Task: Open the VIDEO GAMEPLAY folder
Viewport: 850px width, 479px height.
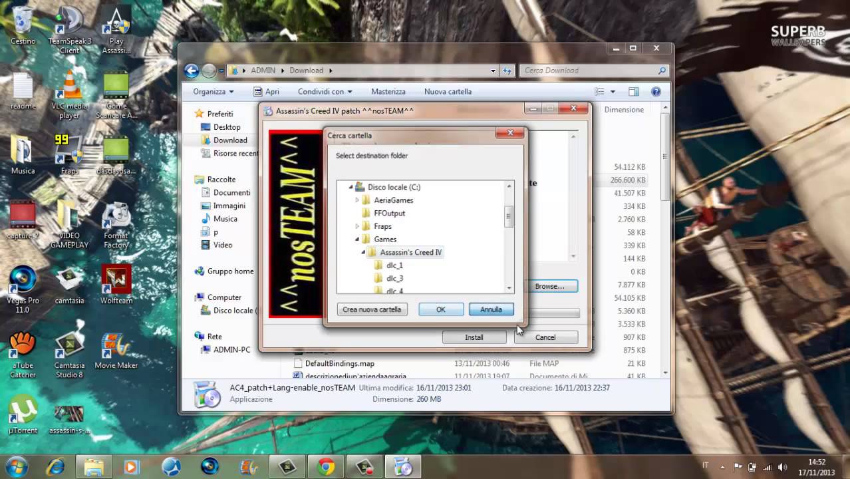Action: pos(69,225)
